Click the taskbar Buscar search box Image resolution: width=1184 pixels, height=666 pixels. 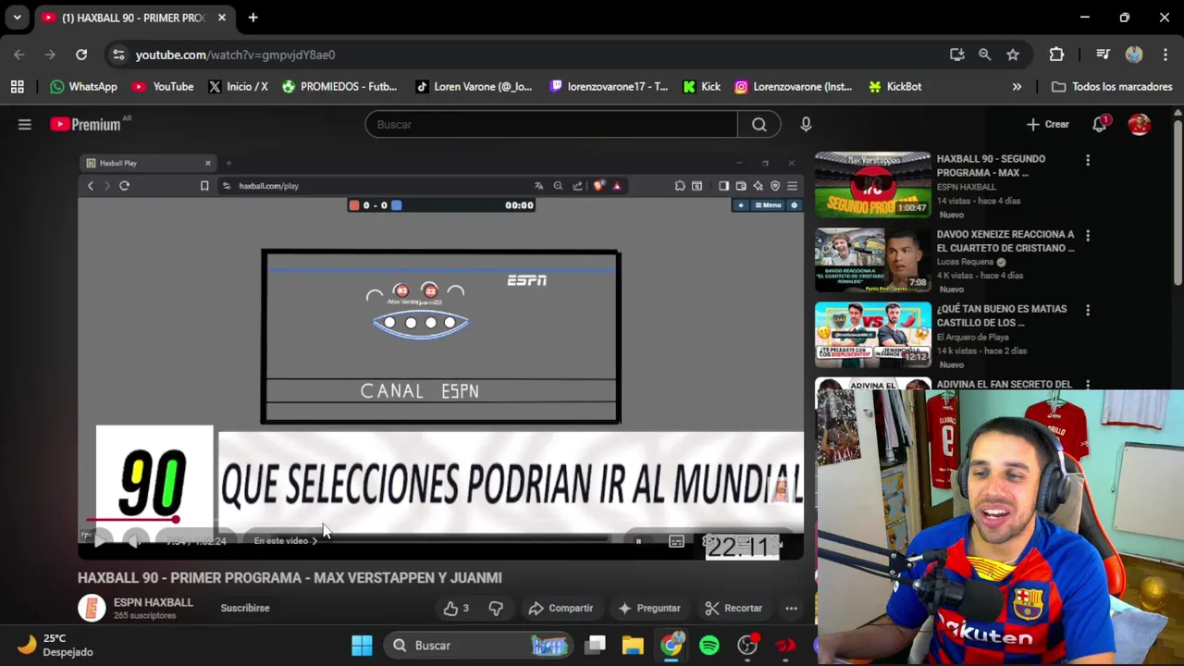(x=479, y=645)
